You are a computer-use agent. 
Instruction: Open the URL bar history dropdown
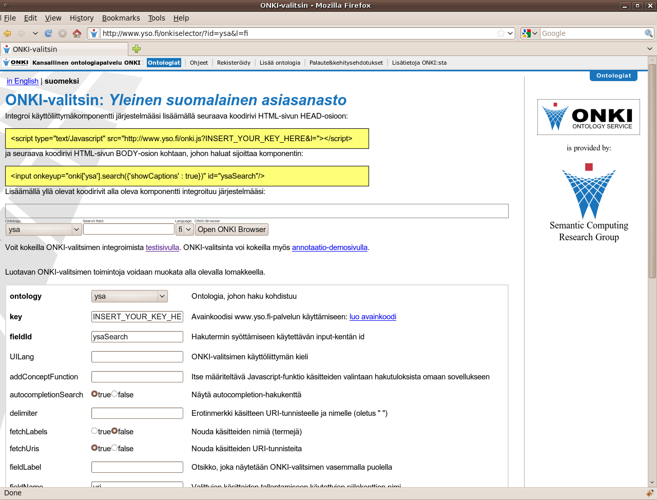[510, 33]
